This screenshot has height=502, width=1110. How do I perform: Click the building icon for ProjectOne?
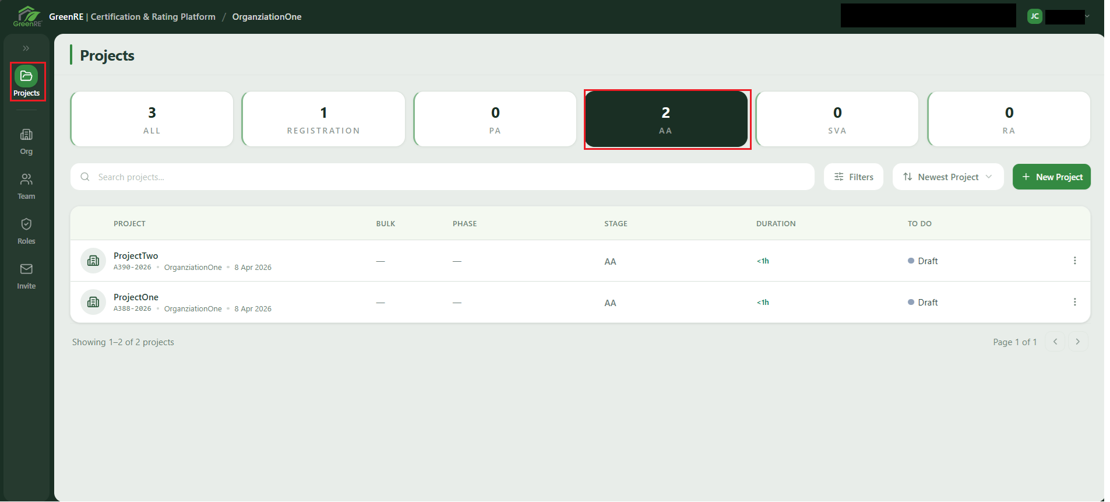[93, 302]
